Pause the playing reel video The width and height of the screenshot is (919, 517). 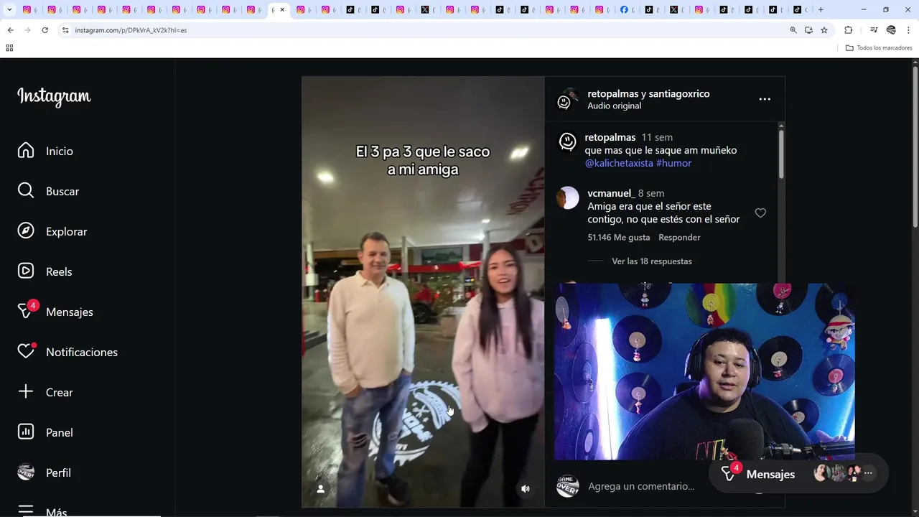click(x=423, y=292)
